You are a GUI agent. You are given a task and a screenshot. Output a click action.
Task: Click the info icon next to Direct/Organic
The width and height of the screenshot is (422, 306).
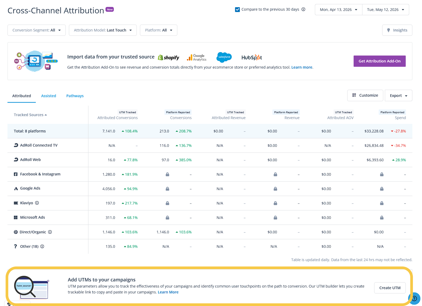pyautogui.click(x=50, y=232)
